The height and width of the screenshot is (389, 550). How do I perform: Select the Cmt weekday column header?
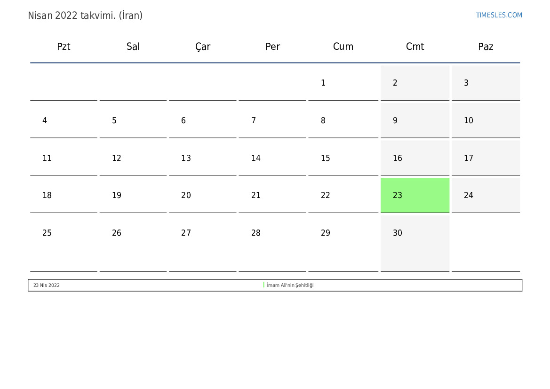pos(415,47)
